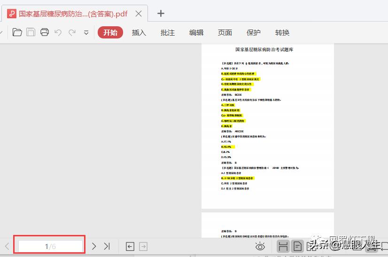Image resolution: width=388 pixels, height=257 pixels.
Task: Click the page number input field
Action: click(50, 246)
